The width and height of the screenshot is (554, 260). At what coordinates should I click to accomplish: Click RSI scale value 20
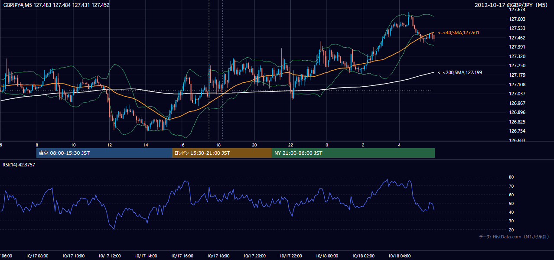point(512,230)
